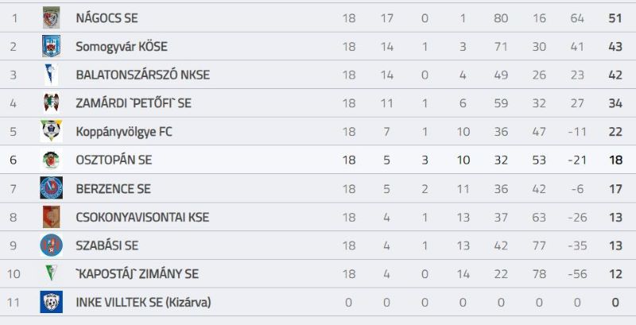This screenshot has height=325, width=636.
Task: Select the INKE VILLTEK SE (Kizárva) entry
Action: tap(143, 302)
